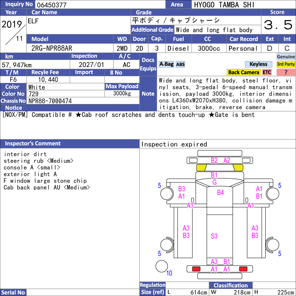The image size is (296, 296).
Task: Click the ABS equipment badge
Action: pos(180,64)
